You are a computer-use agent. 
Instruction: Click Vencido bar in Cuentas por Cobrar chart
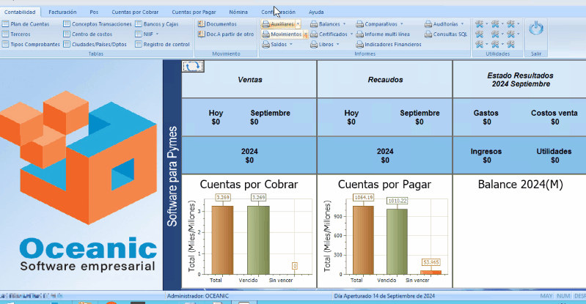[x=258, y=240]
